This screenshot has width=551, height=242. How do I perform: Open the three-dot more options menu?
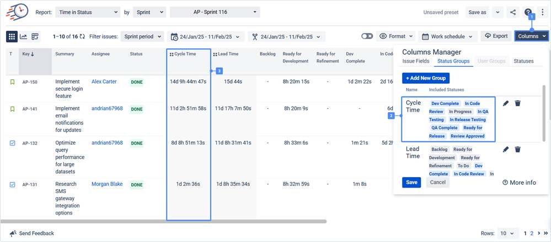pos(543,12)
